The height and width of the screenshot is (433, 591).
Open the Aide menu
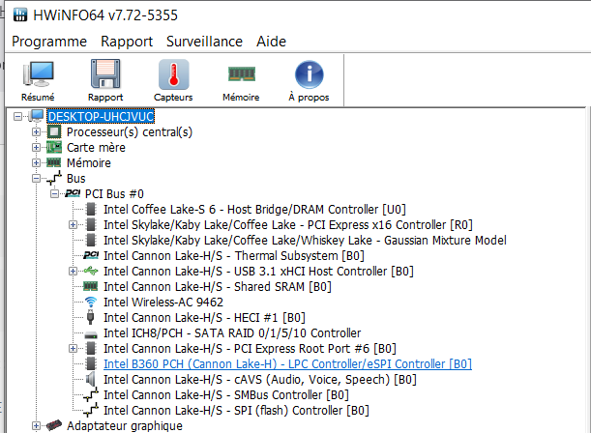[x=272, y=42]
